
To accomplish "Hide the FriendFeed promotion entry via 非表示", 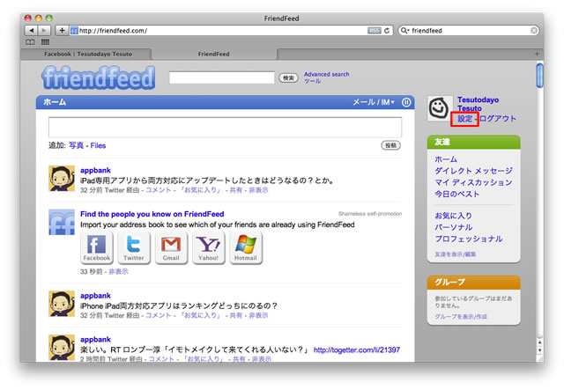I will pos(118,272).
